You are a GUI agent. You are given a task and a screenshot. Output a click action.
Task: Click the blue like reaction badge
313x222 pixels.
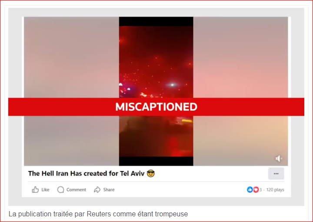(x=250, y=190)
